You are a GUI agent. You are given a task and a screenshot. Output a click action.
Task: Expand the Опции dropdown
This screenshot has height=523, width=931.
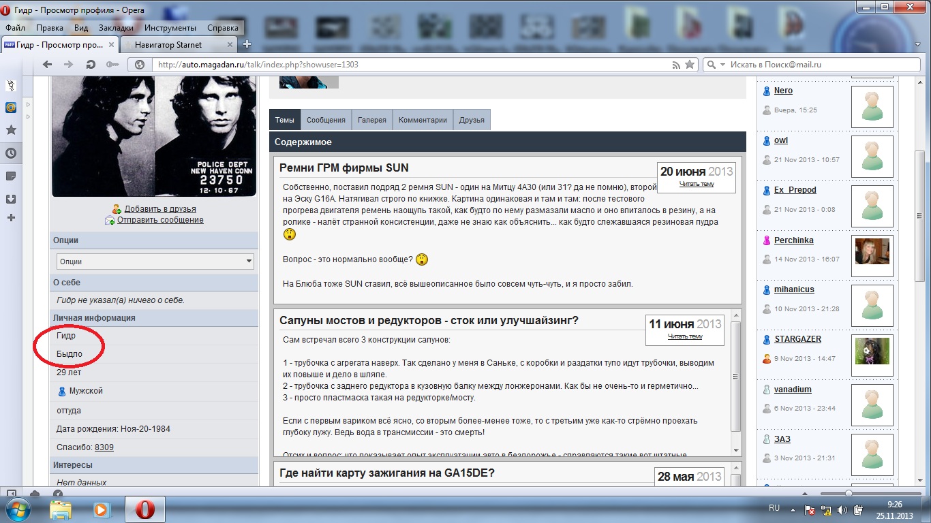155,261
